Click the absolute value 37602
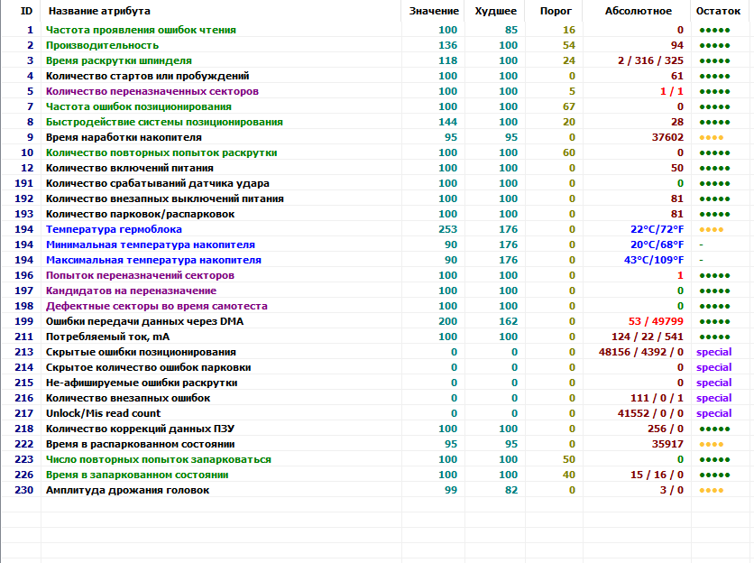Screen dimensions: 754x563 click(x=667, y=137)
